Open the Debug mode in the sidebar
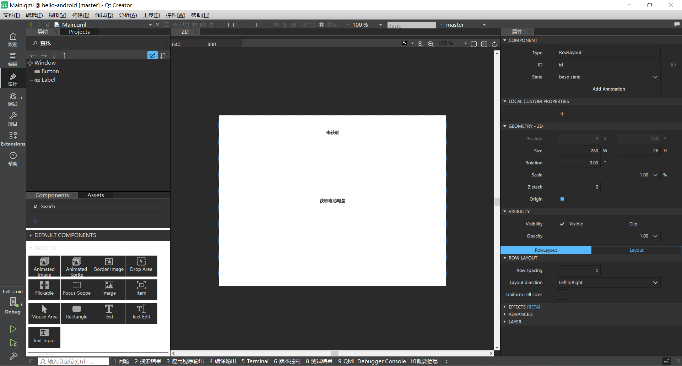Viewport: 682px width, 366px height. (13, 99)
